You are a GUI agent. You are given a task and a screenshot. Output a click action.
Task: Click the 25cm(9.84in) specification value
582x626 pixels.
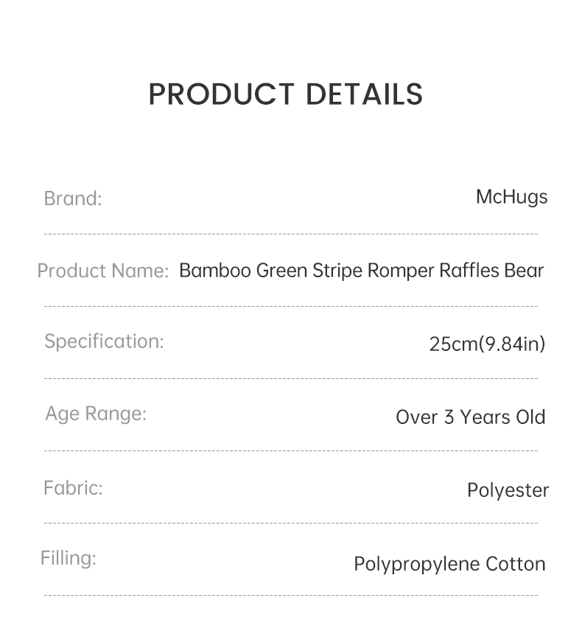pos(487,344)
